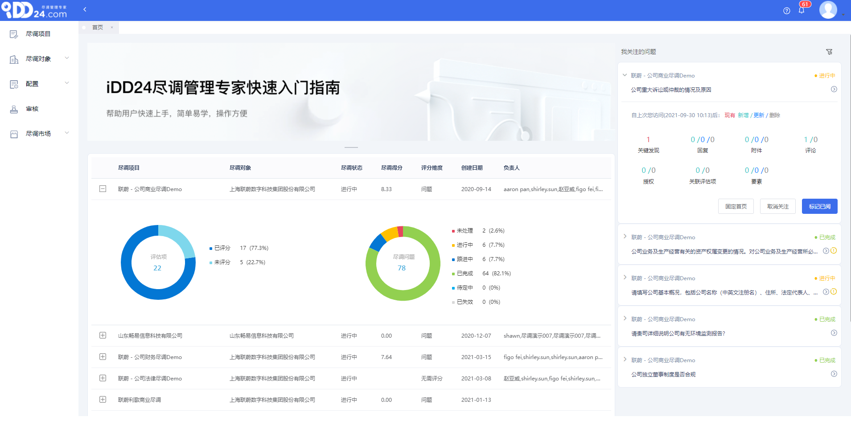The image size is (851, 429).
Task: Click the 尽调问题 donut chart center
Action: click(403, 262)
